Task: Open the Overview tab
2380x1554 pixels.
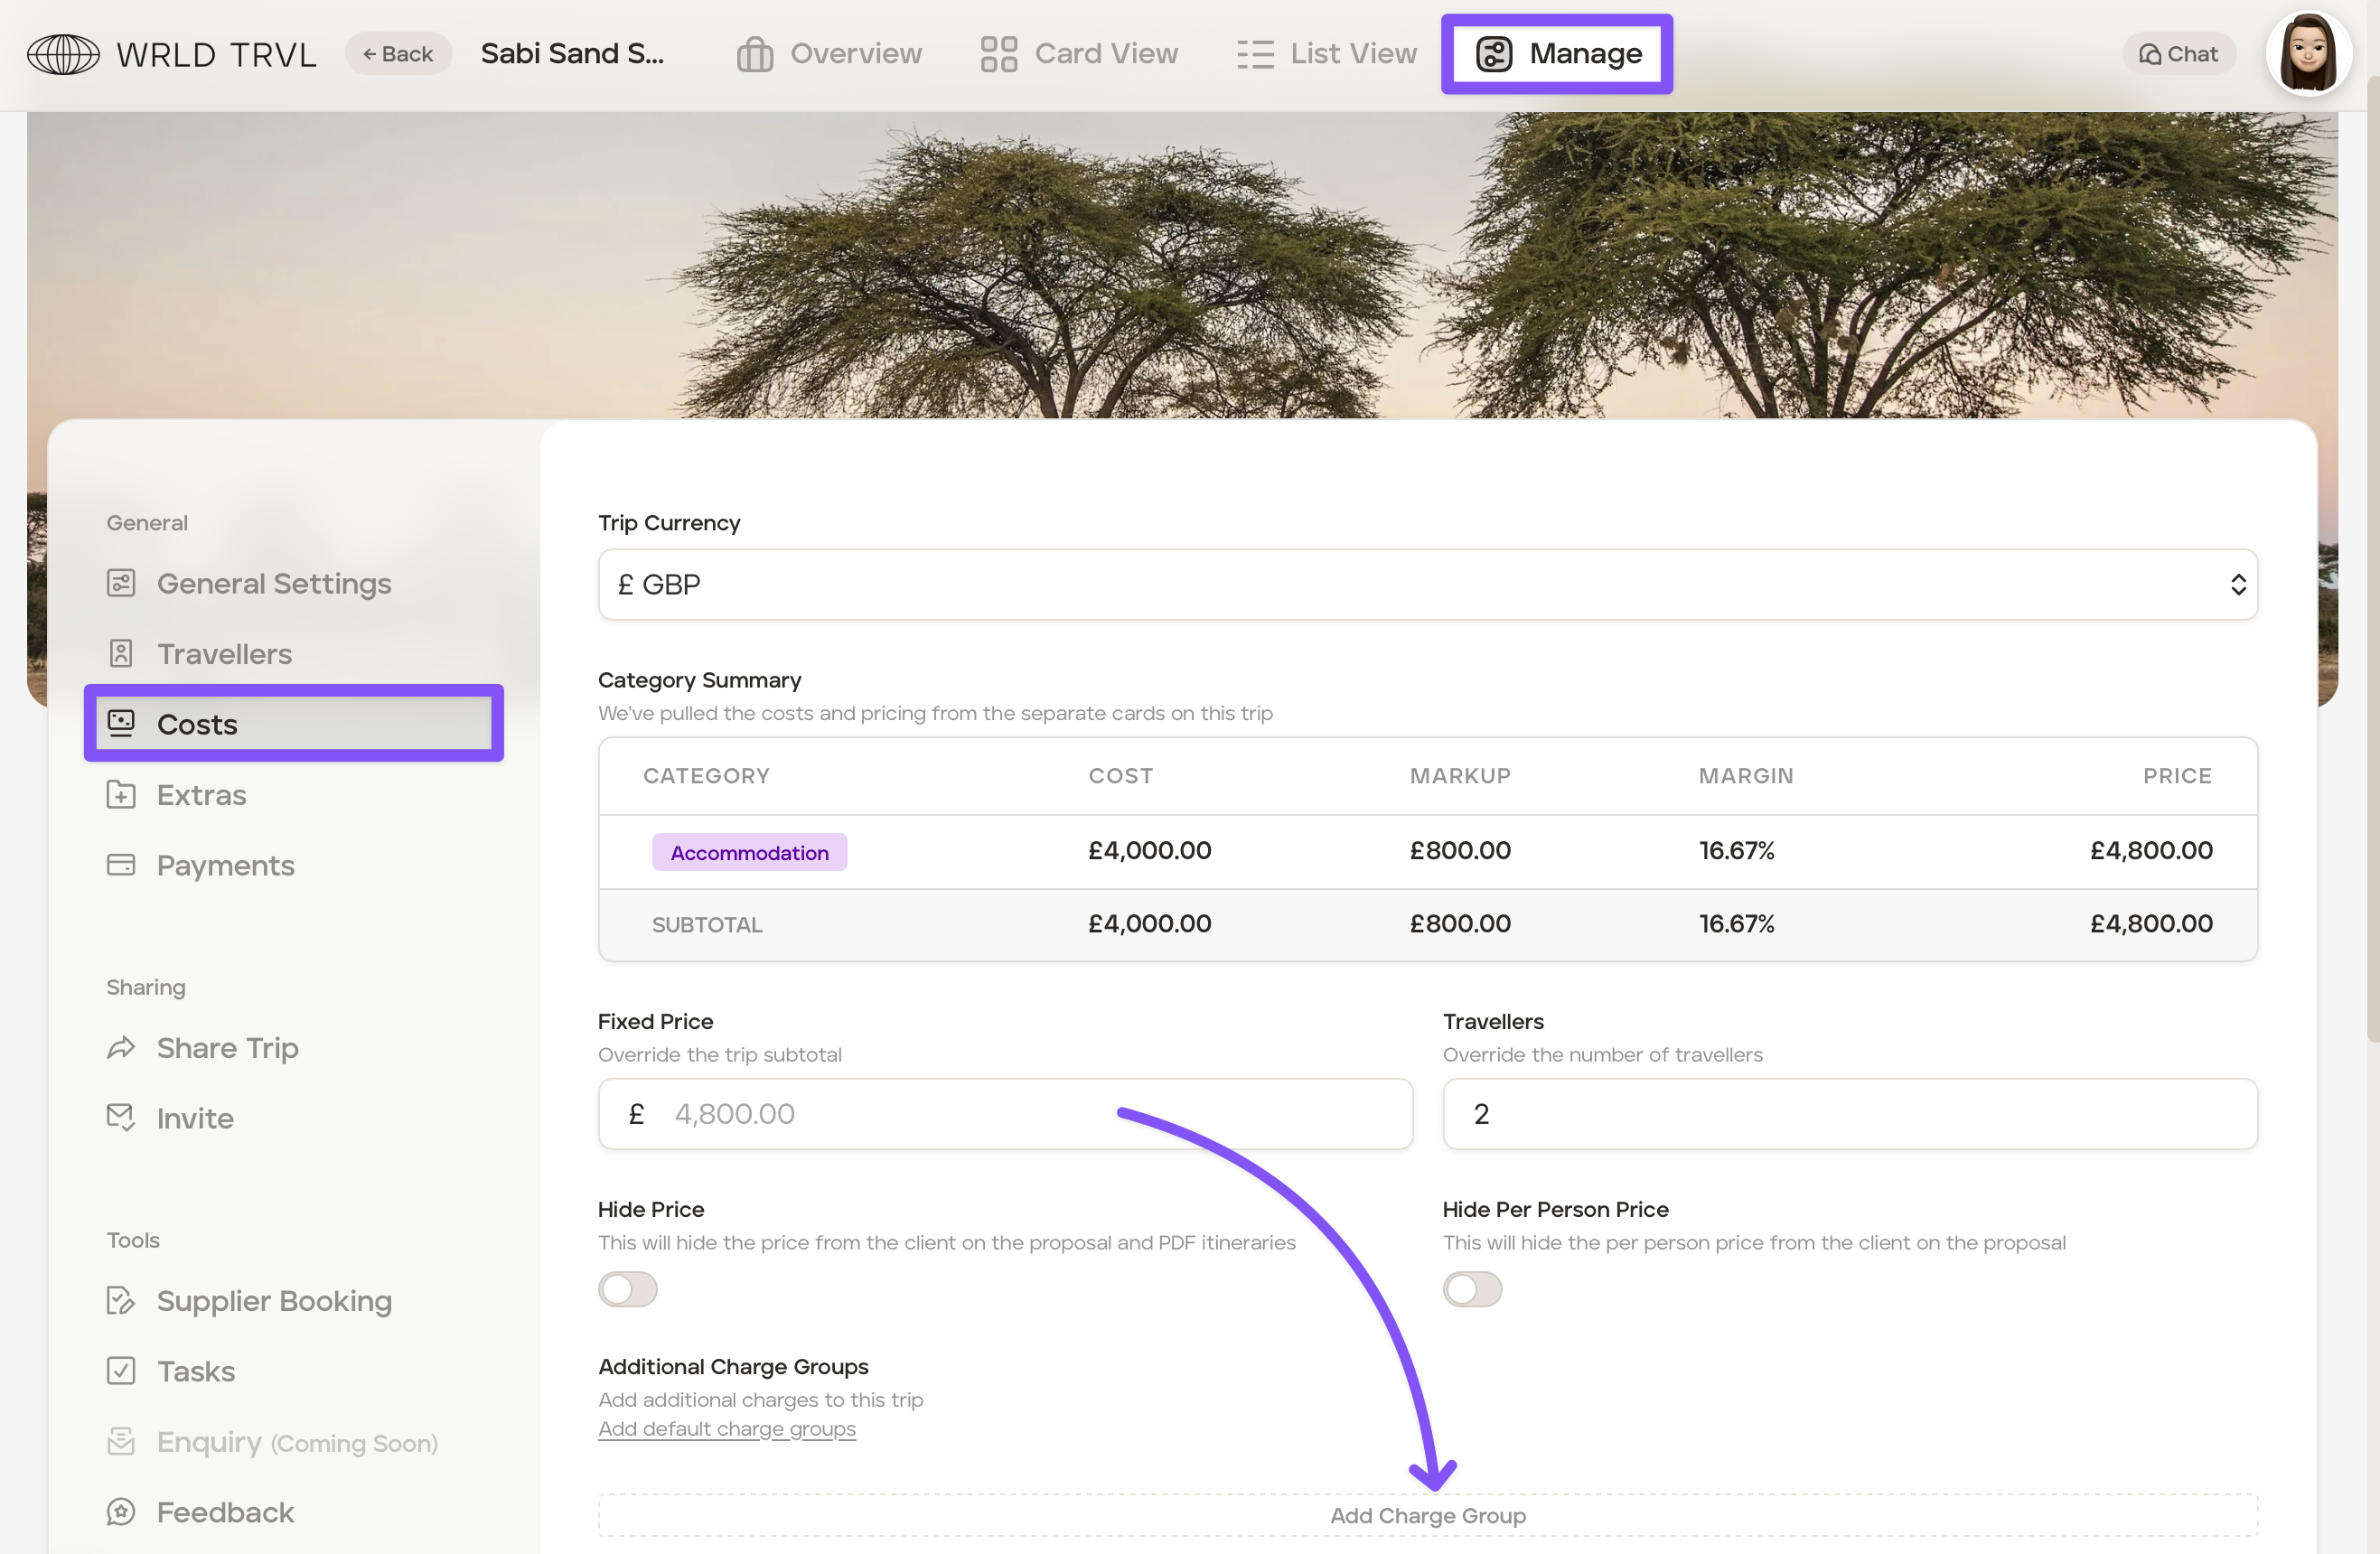Action: 829,54
